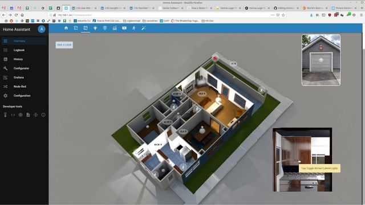This screenshot has width=365, height=205.
Task: Open the running-person motion view icon
Action: (x=134, y=28)
